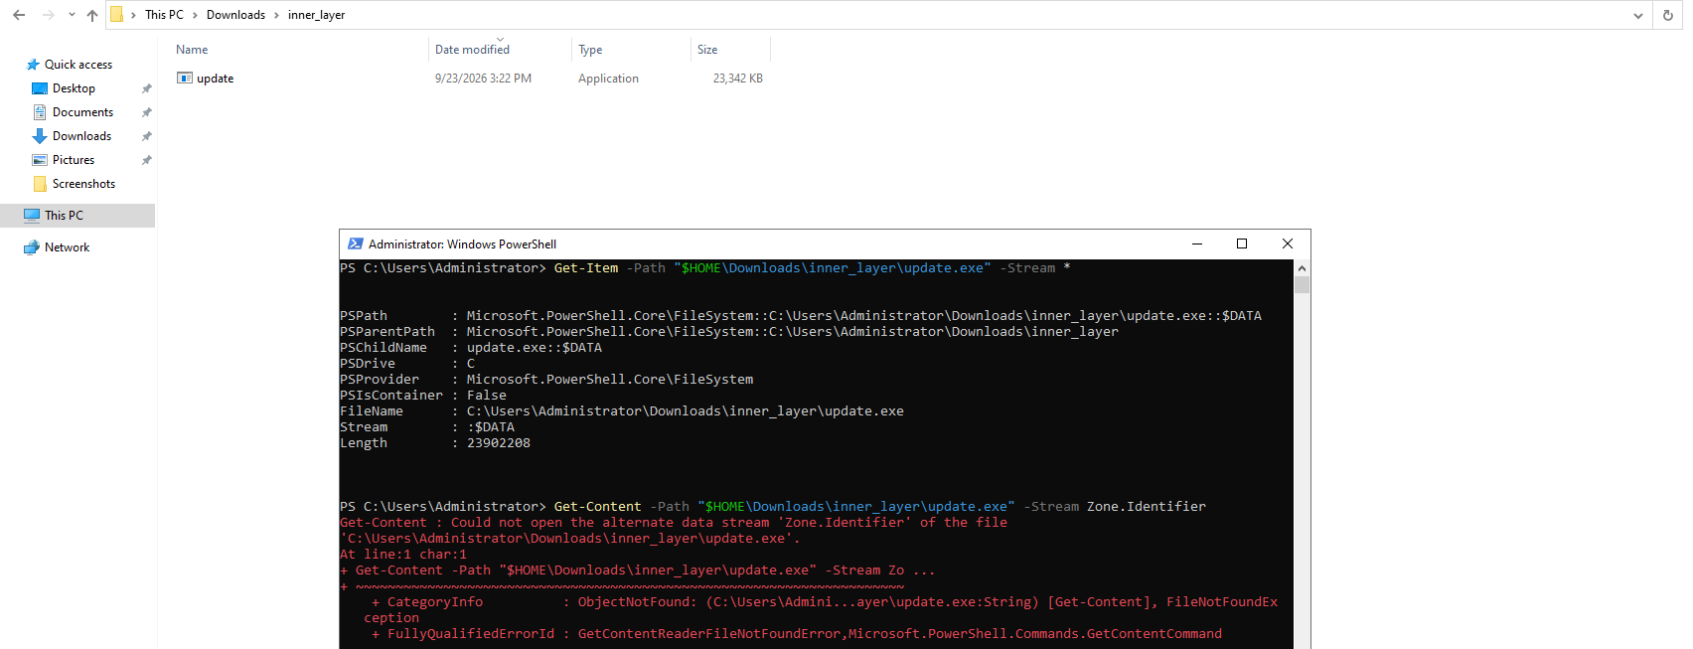Viewport: 1693px width, 649px height.
Task: Open Documents in the navigation pane
Action: click(x=82, y=112)
